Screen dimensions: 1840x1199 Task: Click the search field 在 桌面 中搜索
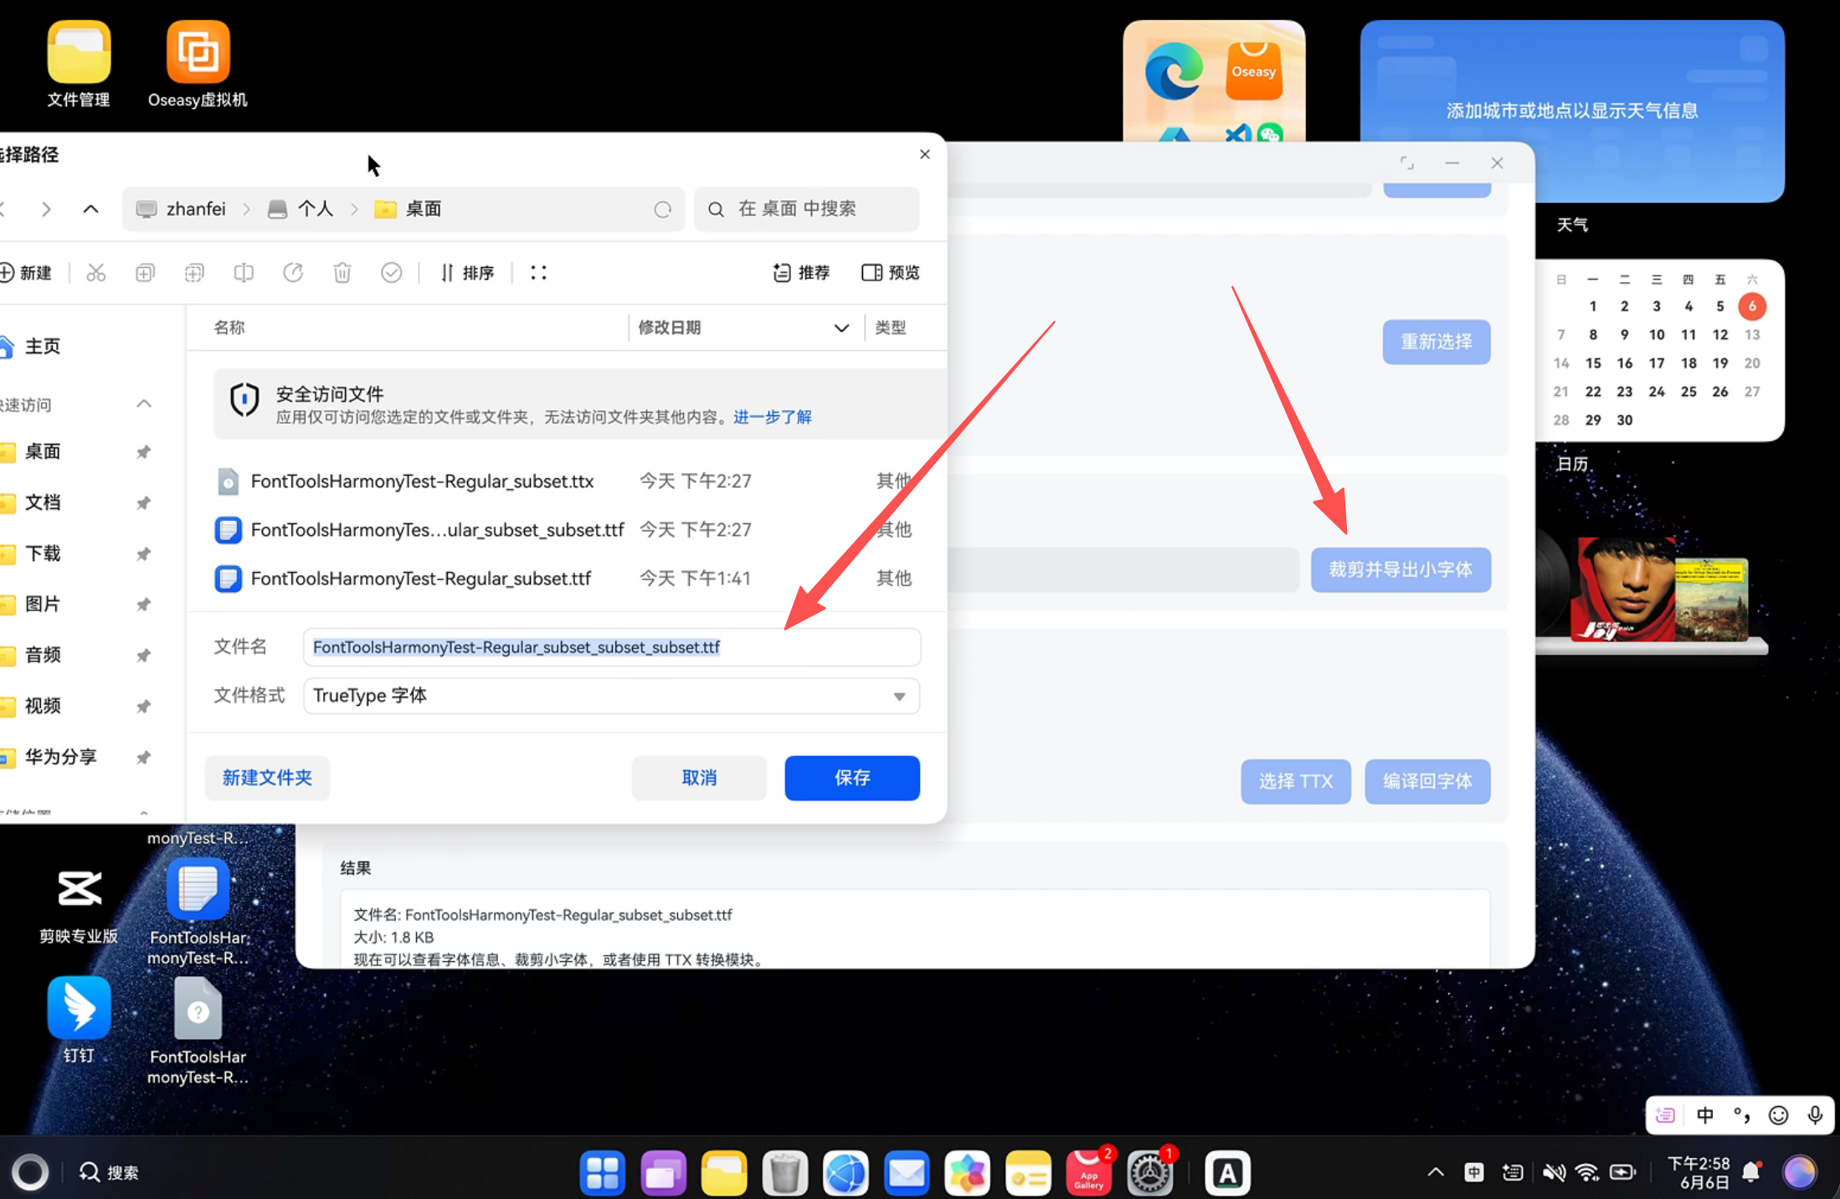click(x=807, y=209)
